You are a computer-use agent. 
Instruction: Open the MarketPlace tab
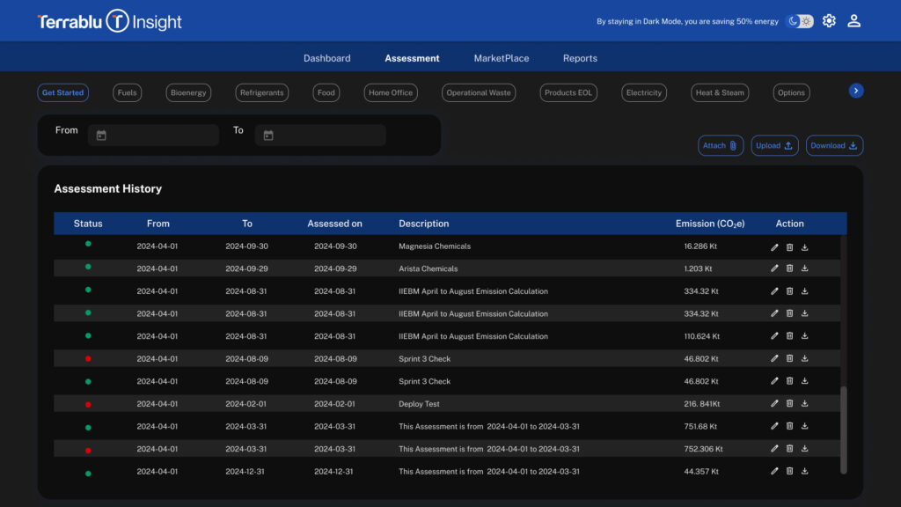(502, 58)
